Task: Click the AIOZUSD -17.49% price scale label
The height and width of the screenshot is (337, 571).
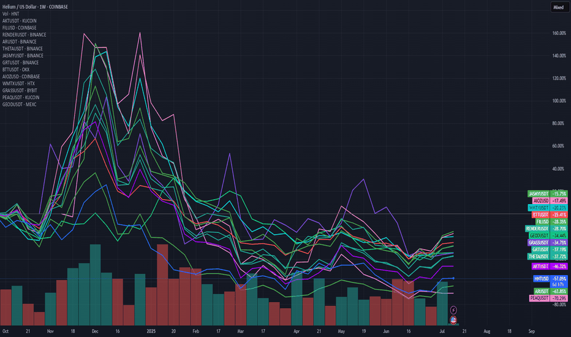Action: click(x=550, y=201)
